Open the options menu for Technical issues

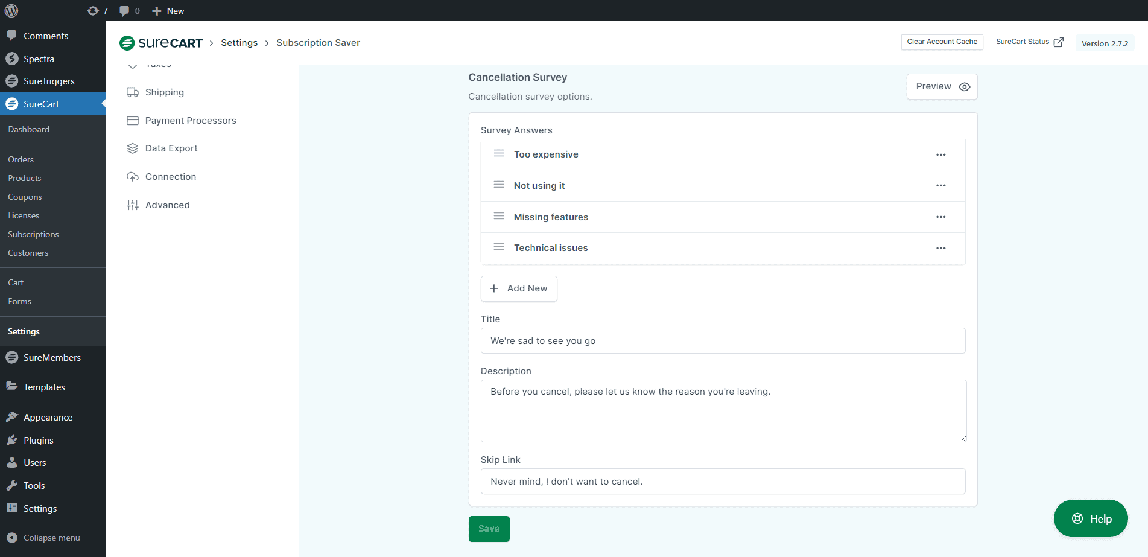pos(940,248)
